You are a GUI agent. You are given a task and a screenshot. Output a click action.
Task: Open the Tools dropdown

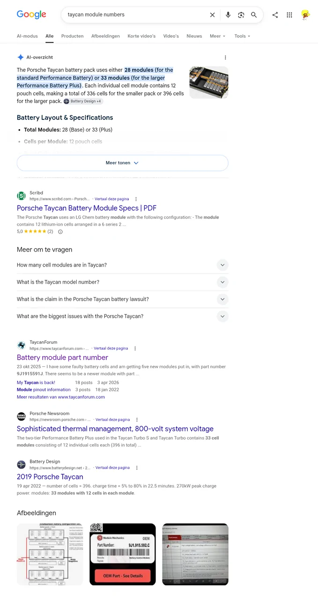[x=242, y=36]
